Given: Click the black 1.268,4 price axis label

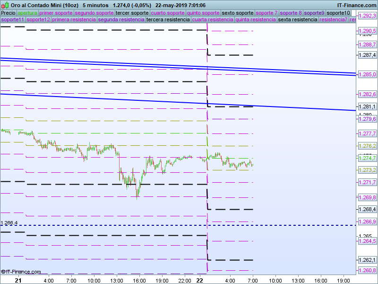Looking at the screenshot, I should tap(368, 209).
